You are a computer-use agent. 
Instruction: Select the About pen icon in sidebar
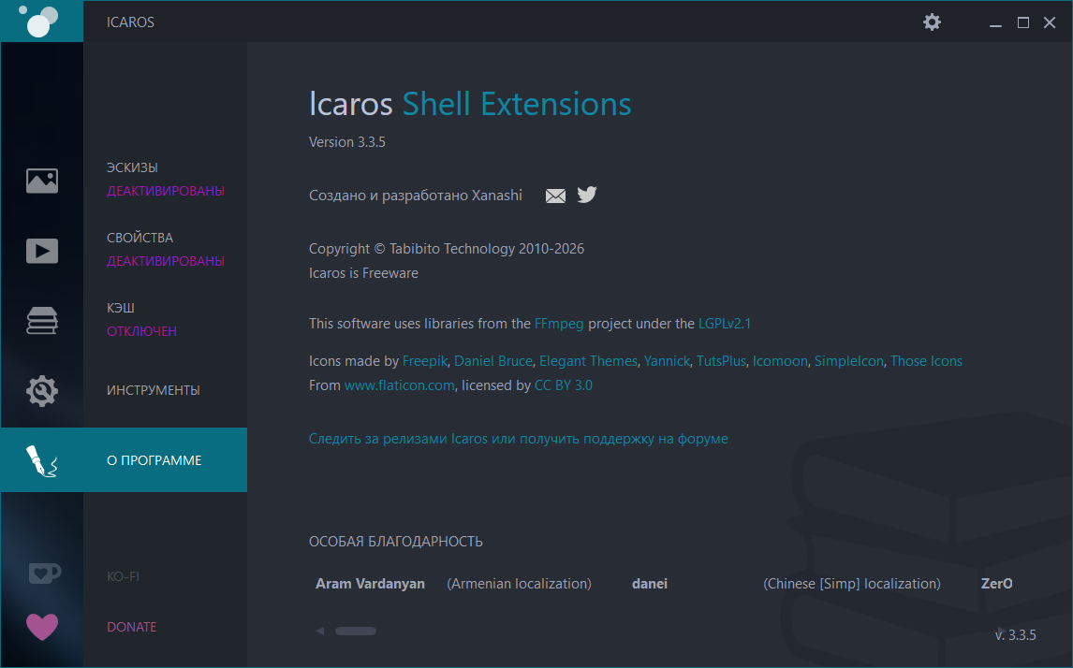(x=42, y=460)
